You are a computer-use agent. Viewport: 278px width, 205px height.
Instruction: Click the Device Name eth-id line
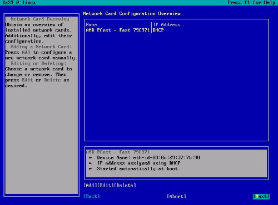(x=148, y=157)
